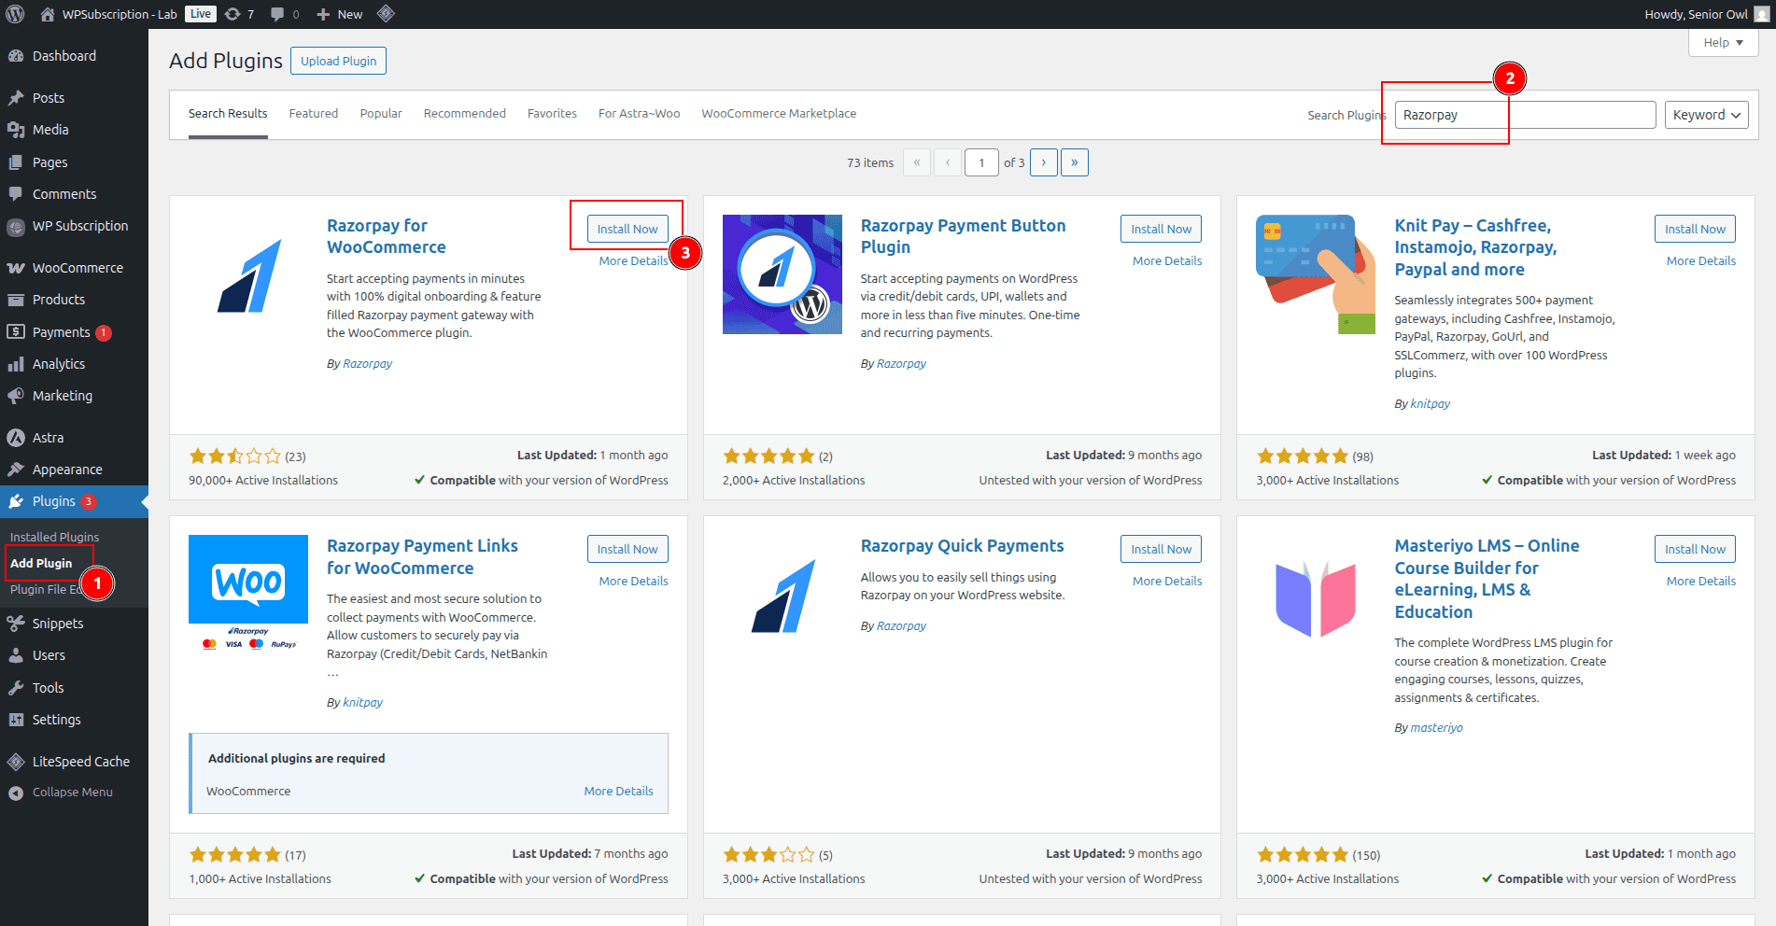
Task: Install Razorpay for WooCommerce plugin
Action: point(627,229)
